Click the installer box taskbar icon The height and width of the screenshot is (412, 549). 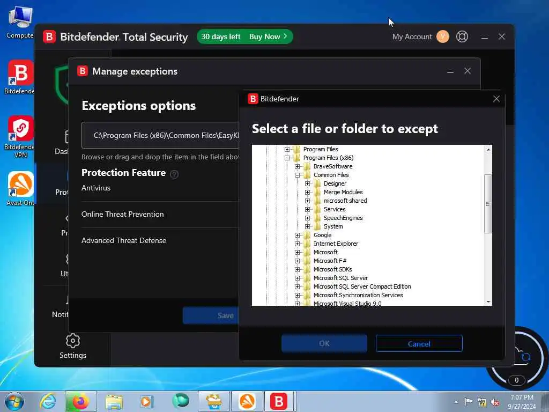tap(214, 401)
